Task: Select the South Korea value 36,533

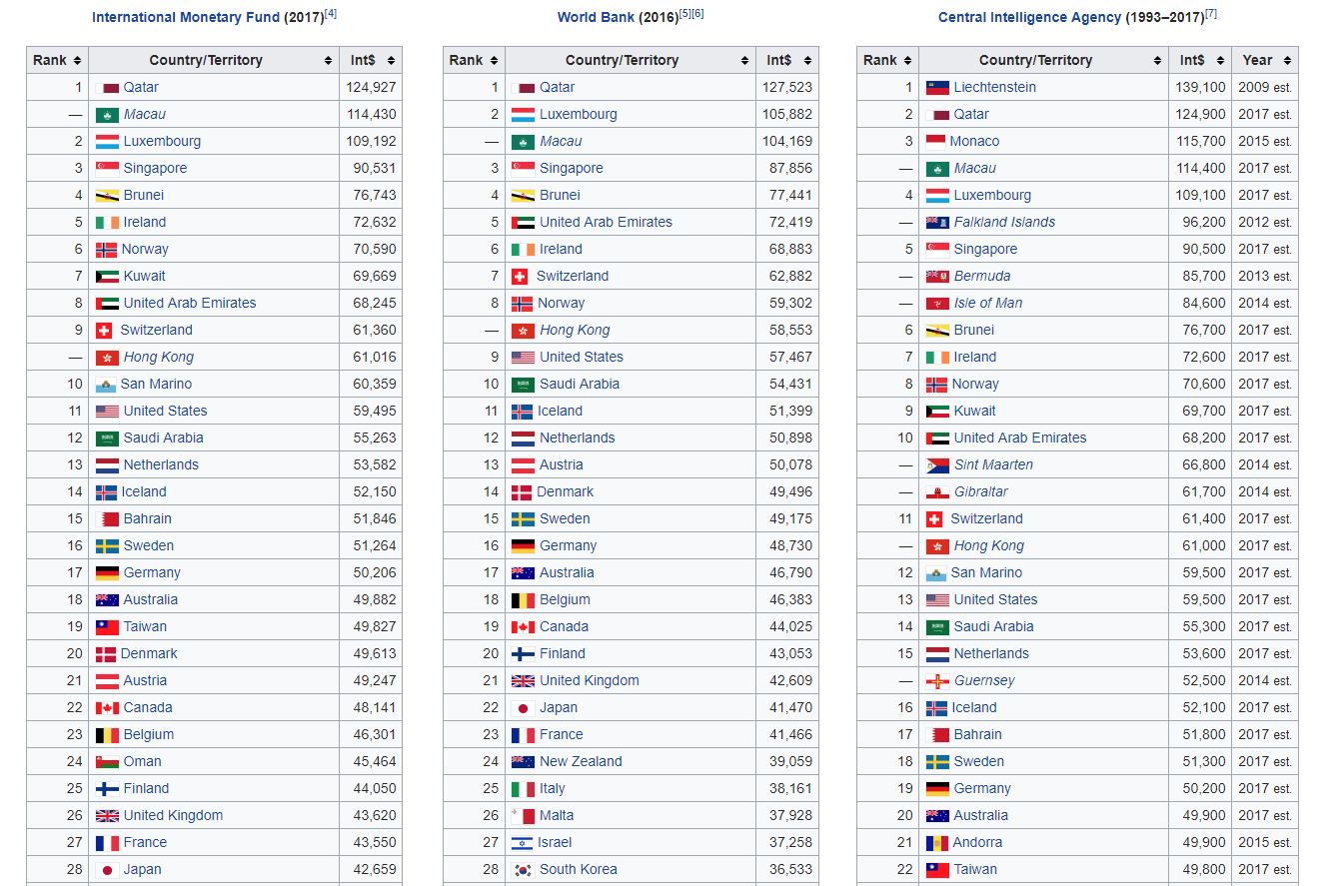Action: click(x=791, y=870)
